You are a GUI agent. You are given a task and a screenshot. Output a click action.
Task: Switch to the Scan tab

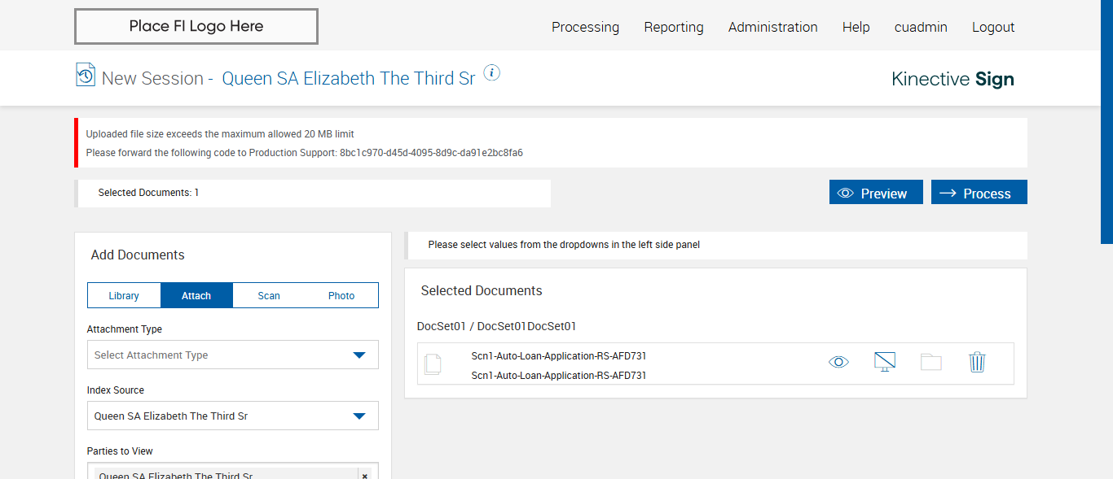click(x=269, y=295)
